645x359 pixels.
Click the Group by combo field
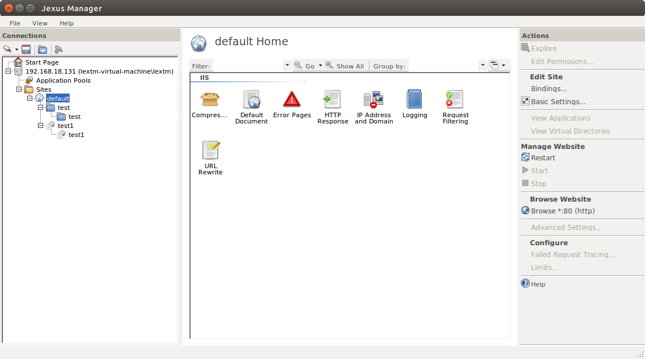[443, 66]
